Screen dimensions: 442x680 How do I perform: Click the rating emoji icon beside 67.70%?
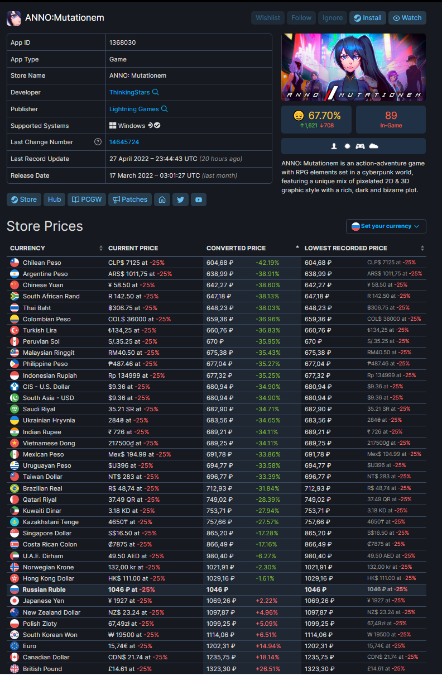299,116
